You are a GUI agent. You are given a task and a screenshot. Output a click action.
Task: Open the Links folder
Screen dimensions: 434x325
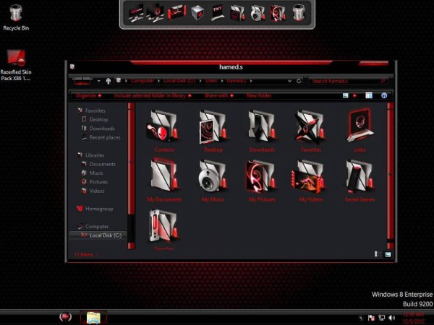point(359,131)
